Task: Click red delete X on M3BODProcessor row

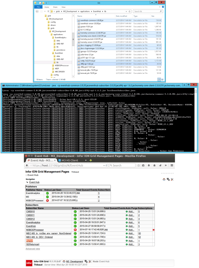Action: 153,230
